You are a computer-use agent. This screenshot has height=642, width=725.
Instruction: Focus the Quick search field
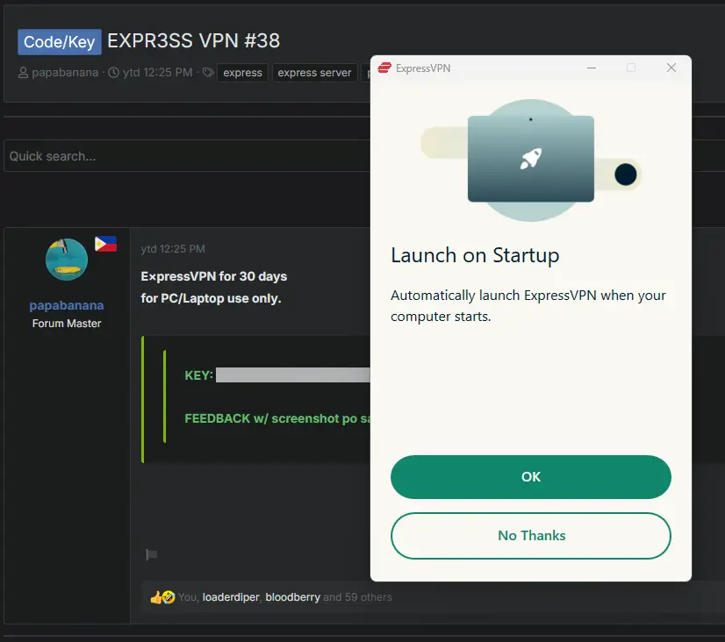pos(187,156)
